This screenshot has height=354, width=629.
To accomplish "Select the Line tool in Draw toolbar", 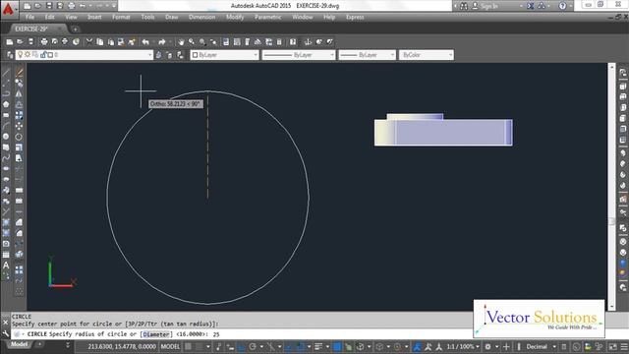I will [6, 73].
